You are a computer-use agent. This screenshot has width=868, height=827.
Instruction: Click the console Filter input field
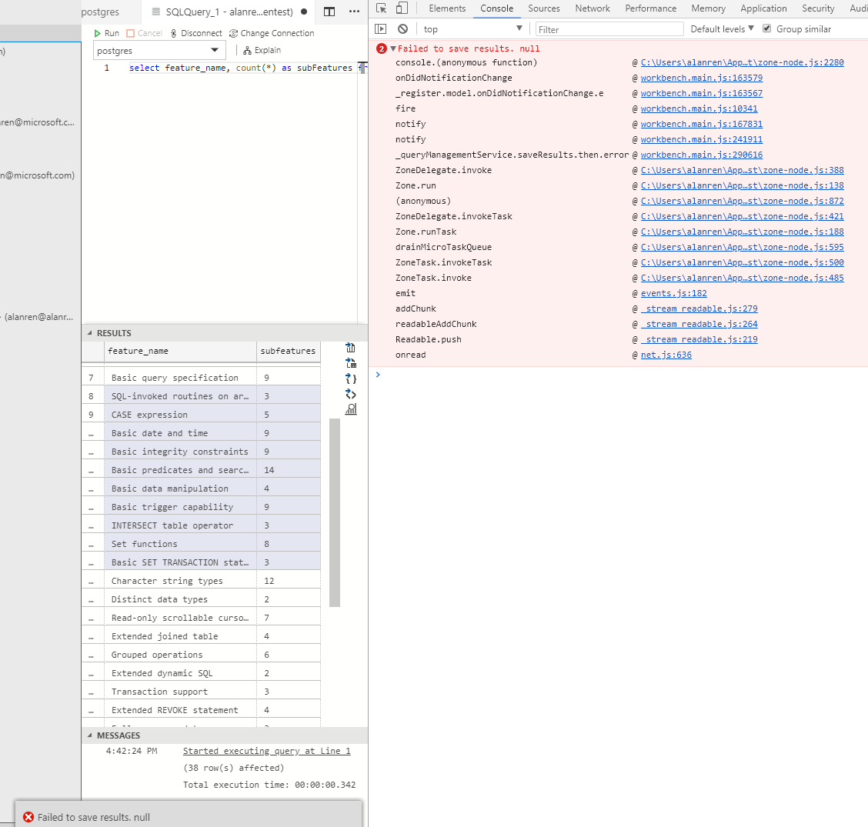click(x=608, y=28)
